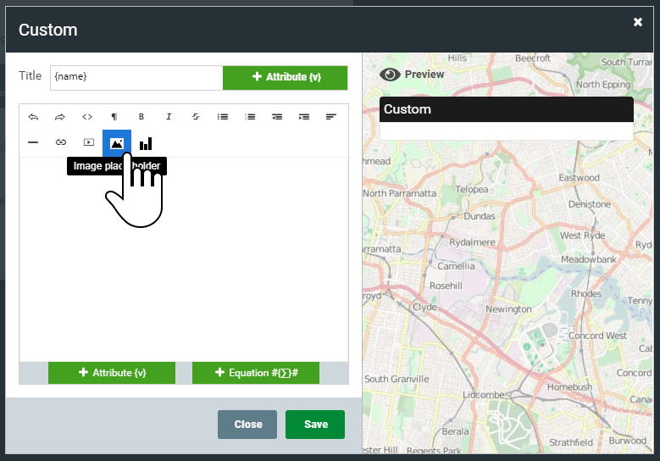Open the HTML code view

[x=87, y=117]
